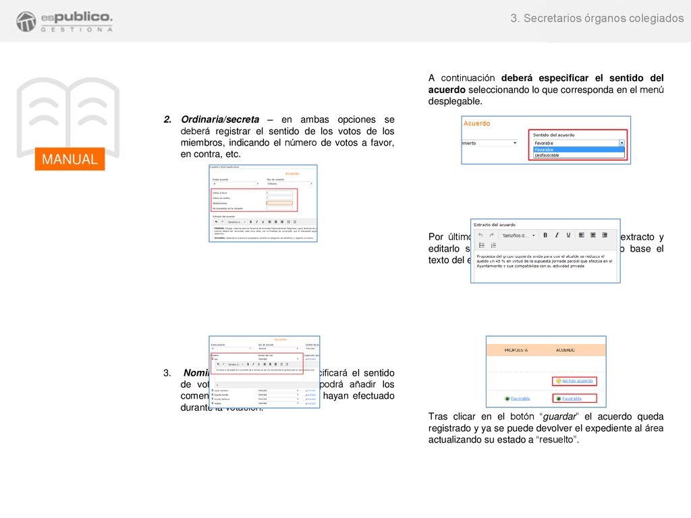The width and height of the screenshot is (691, 518).
Task: Click Redo in the large Extracto del acuerdo editor
Action: point(492,235)
